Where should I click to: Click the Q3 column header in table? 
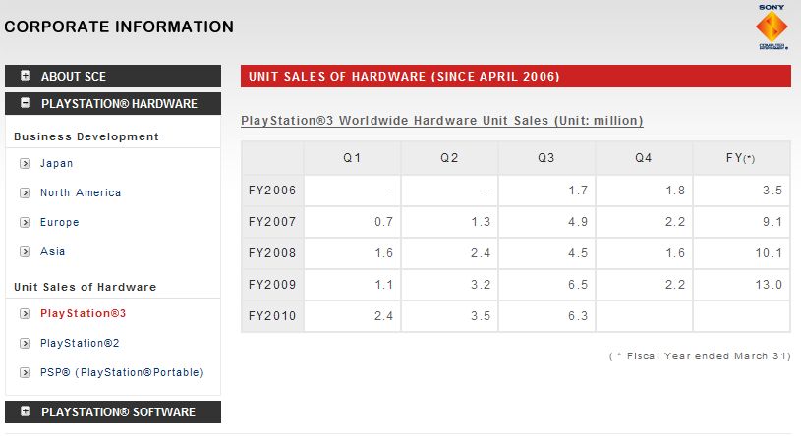(546, 158)
